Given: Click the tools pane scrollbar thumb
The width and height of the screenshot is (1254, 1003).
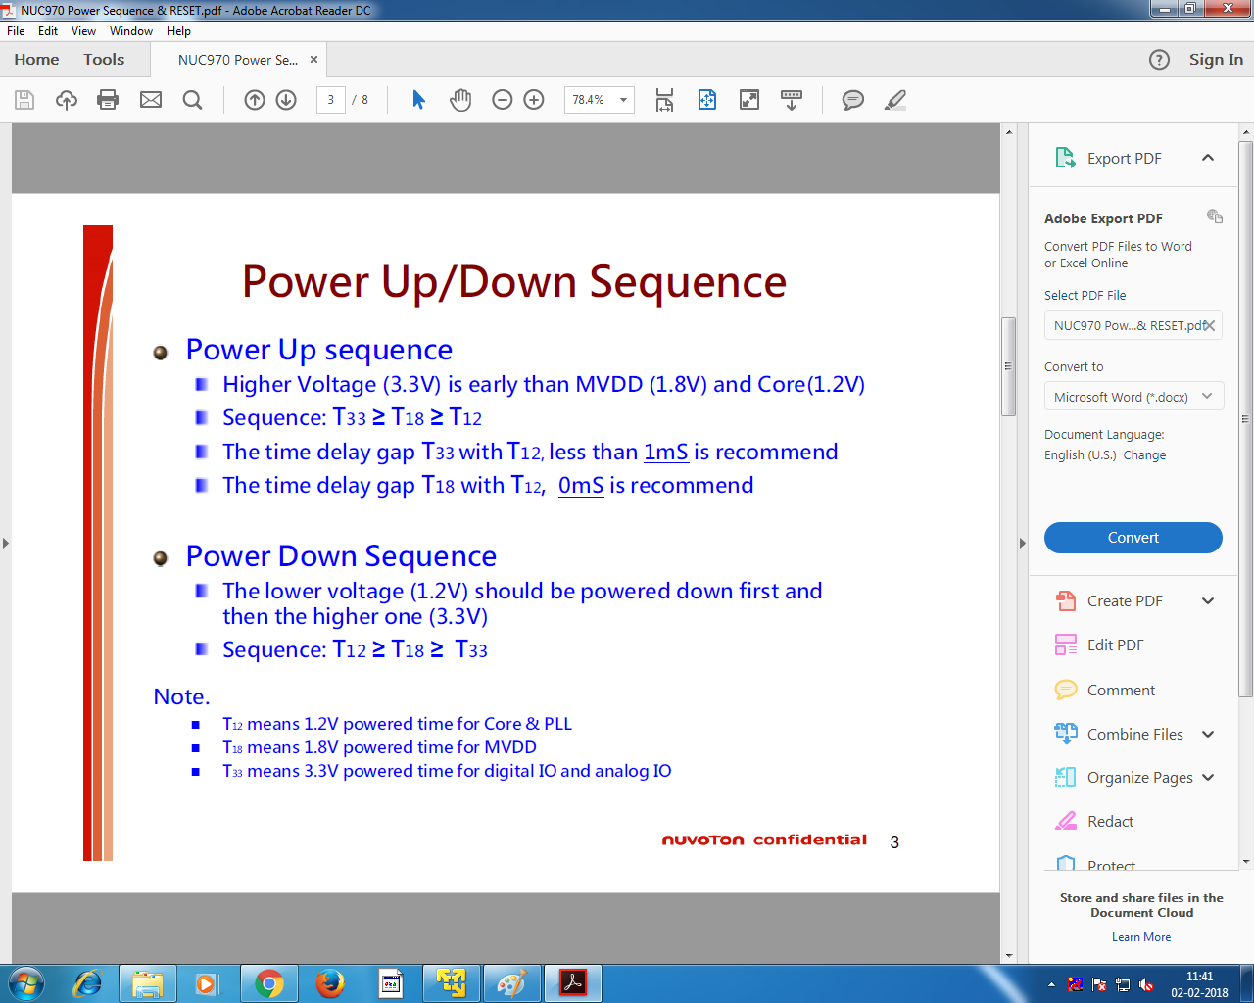Looking at the screenshot, I should 1246,419.
